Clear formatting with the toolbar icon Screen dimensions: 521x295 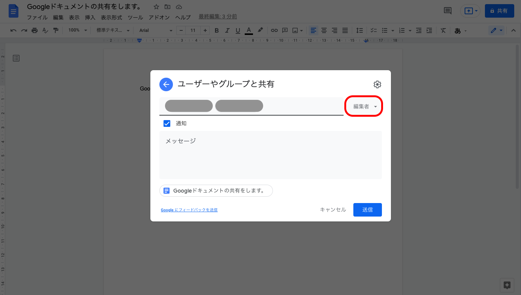click(444, 30)
